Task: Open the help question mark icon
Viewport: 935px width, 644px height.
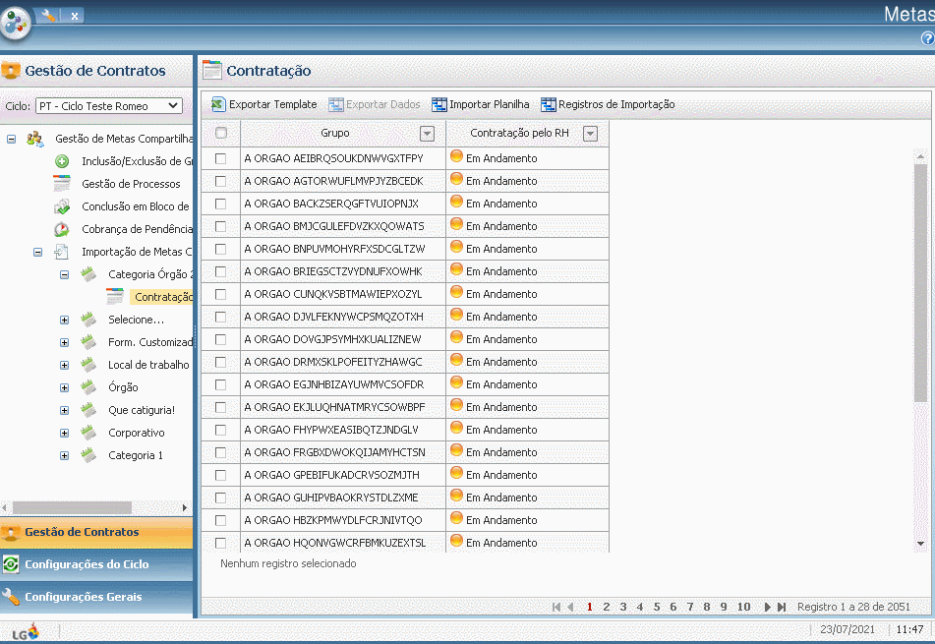Action: click(x=928, y=38)
